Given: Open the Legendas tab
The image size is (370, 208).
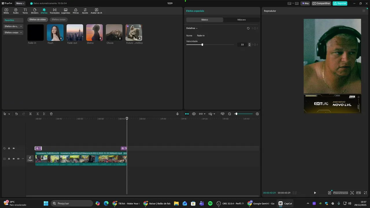Looking at the screenshot, I should coord(66,11).
